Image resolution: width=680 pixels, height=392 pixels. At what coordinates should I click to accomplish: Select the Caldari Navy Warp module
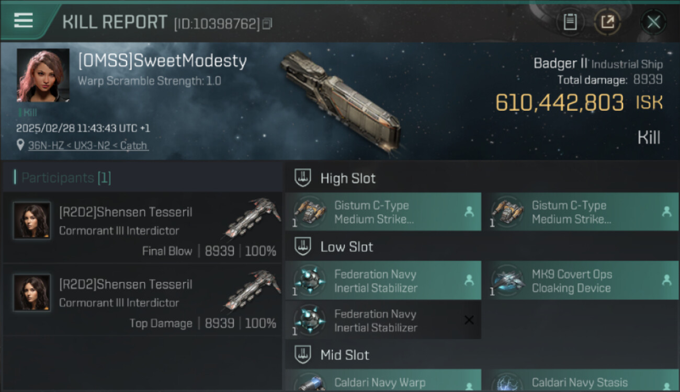click(383, 381)
